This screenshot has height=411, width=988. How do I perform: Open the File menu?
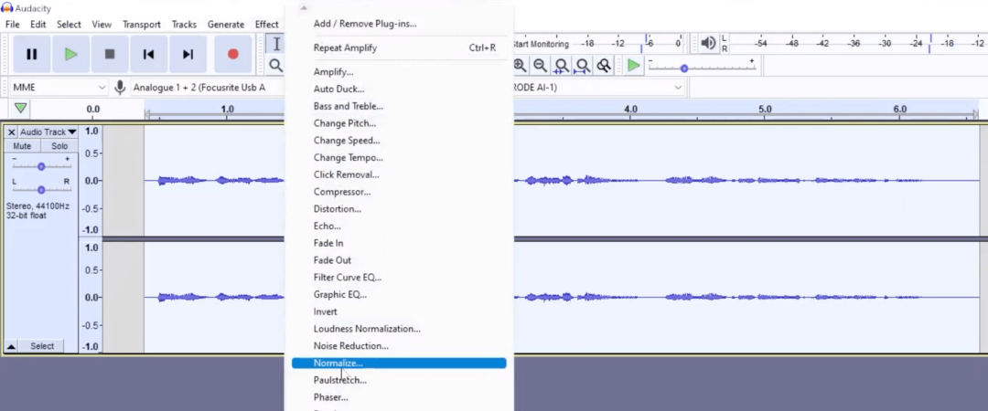coord(13,25)
